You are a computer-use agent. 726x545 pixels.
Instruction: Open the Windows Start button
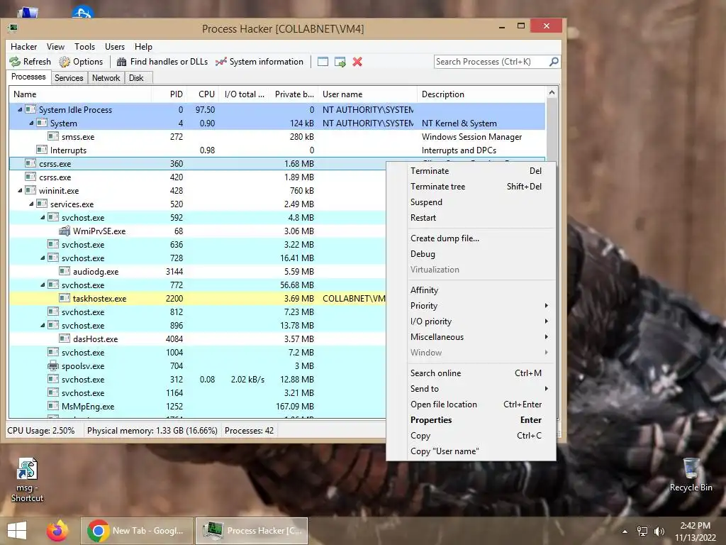17,531
